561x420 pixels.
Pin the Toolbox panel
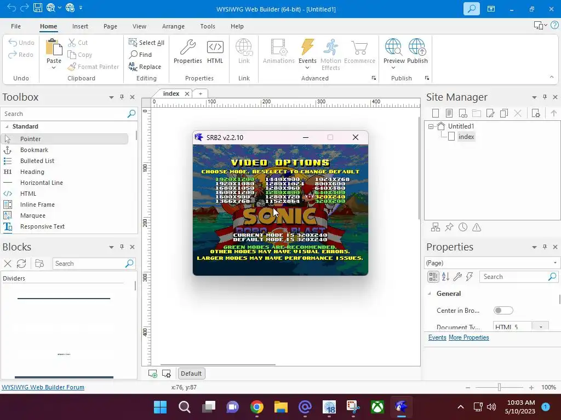pos(122,97)
